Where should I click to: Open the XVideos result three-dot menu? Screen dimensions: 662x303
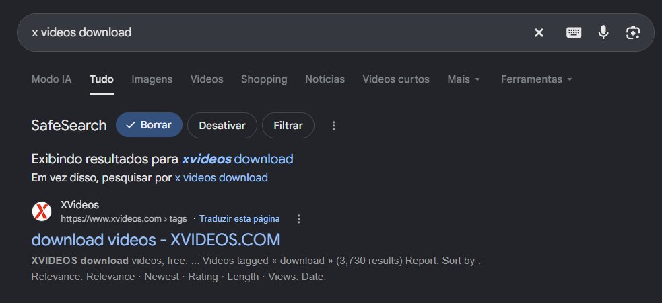click(299, 219)
